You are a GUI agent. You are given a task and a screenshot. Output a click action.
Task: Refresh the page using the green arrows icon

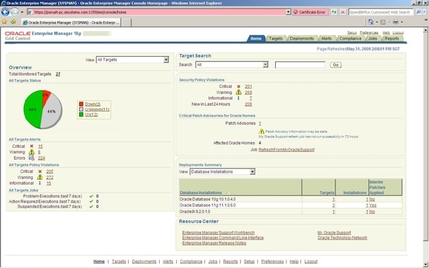point(334,13)
